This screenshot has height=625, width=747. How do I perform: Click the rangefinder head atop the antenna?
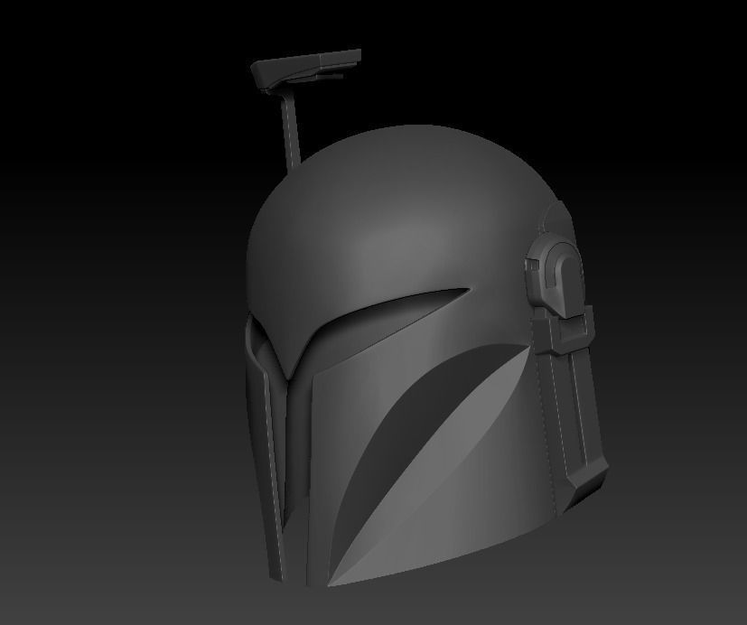pyautogui.click(x=306, y=68)
